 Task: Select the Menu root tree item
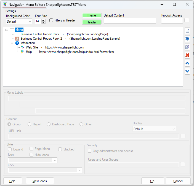coord(19,30)
